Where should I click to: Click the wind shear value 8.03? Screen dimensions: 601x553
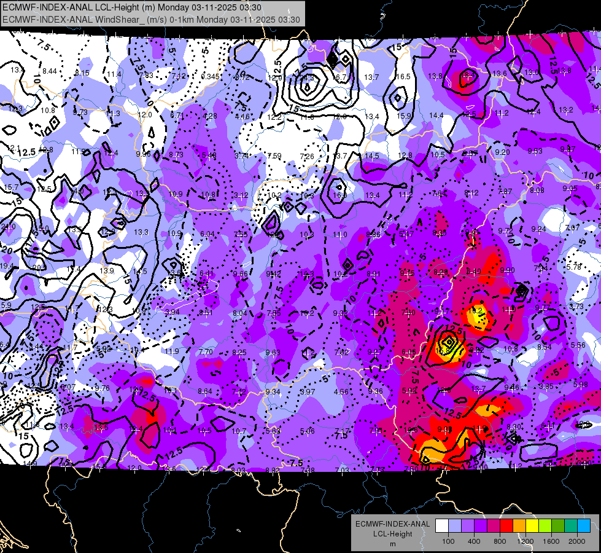(x=238, y=470)
